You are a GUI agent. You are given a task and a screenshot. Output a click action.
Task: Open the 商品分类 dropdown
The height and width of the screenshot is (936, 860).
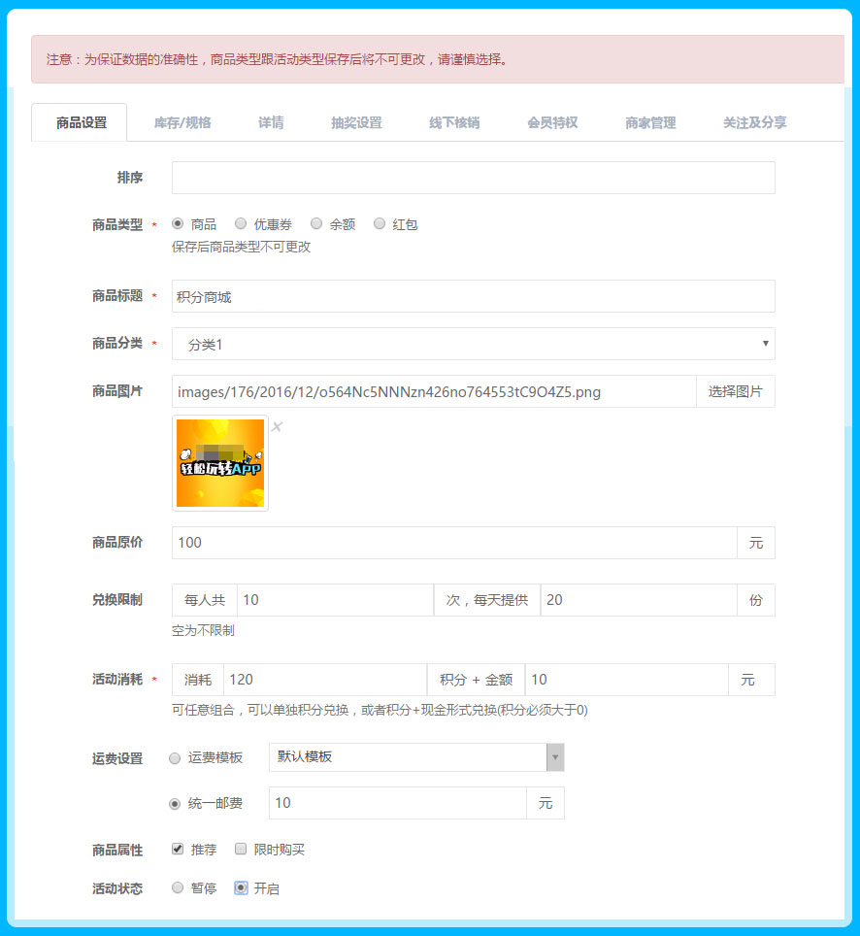point(473,344)
